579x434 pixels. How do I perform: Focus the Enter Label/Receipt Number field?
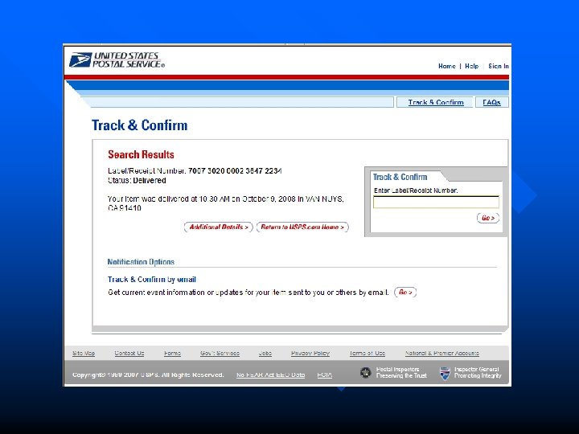tap(436, 202)
